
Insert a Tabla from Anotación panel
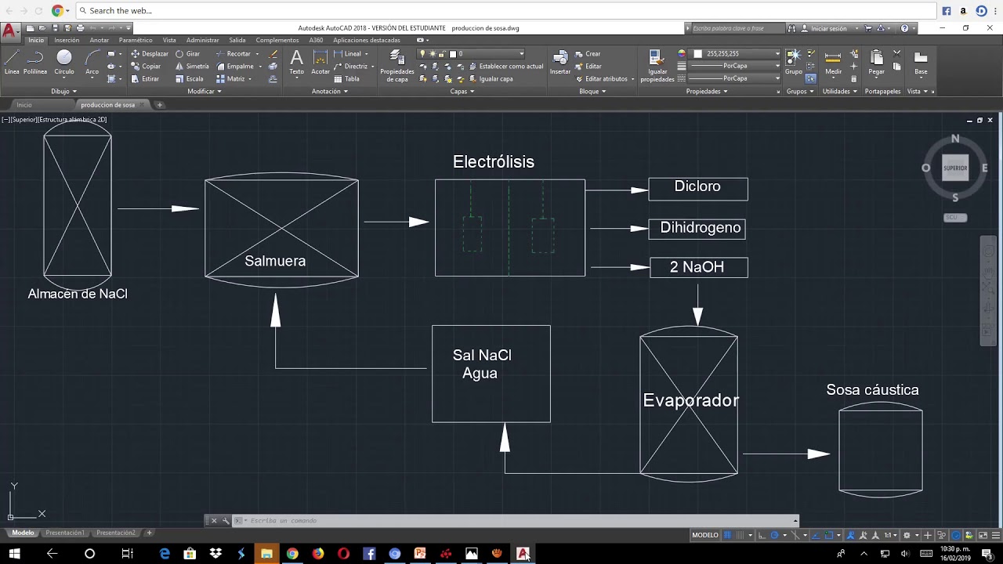coord(346,79)
